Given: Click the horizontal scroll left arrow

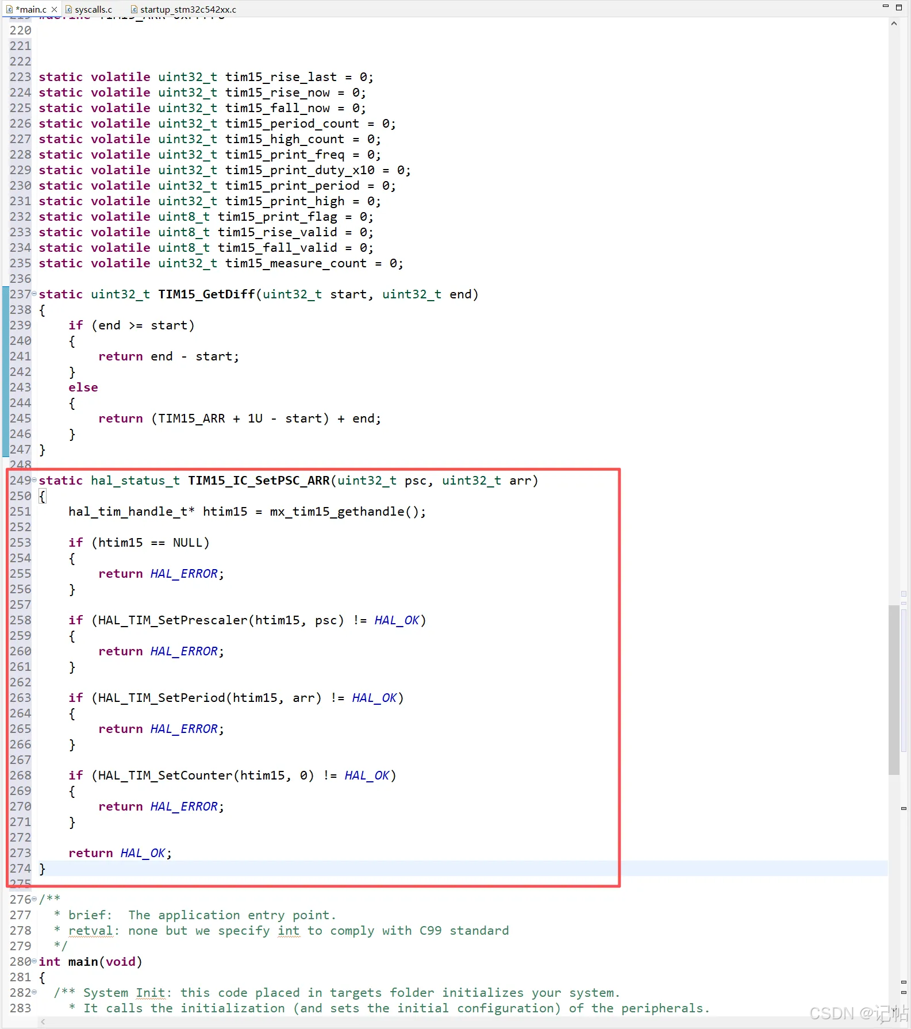Looking at the screenshot, I should [x=43, y=1022].
